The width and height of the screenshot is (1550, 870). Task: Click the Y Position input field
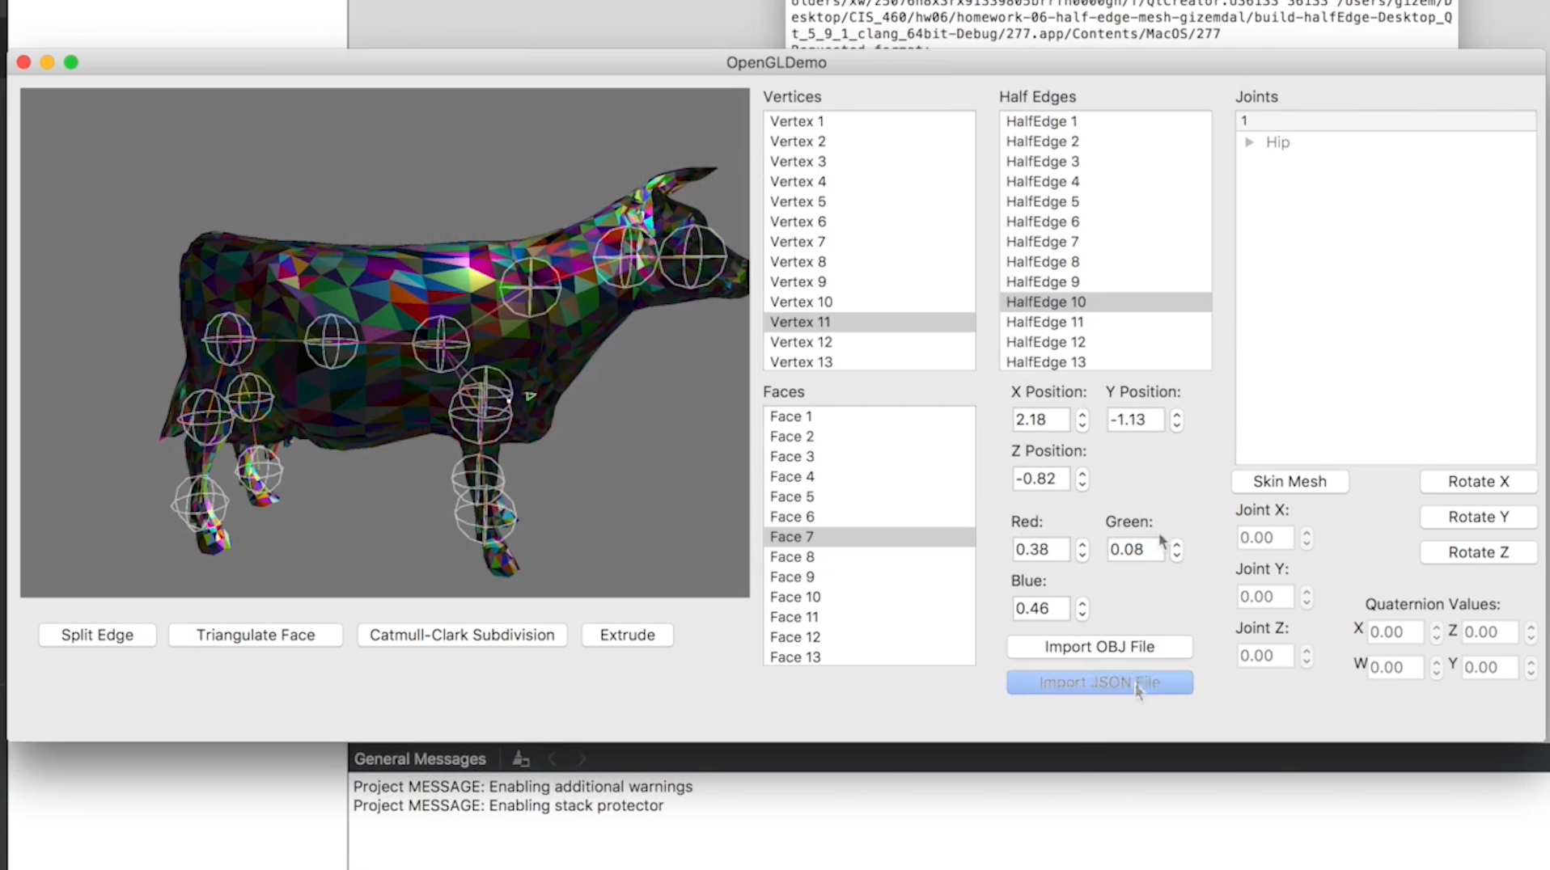[x=1135, y=420]
